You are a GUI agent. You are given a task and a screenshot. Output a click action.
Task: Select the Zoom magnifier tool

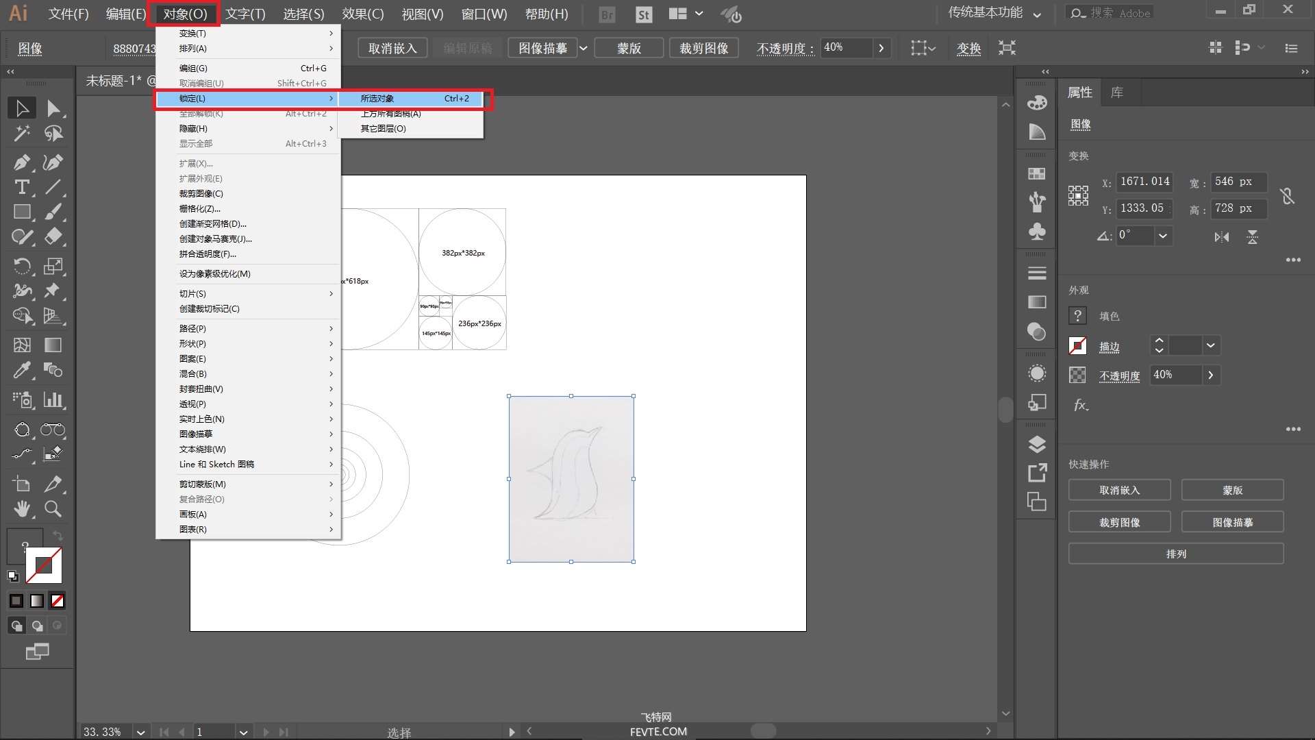(x=53, y=508)
